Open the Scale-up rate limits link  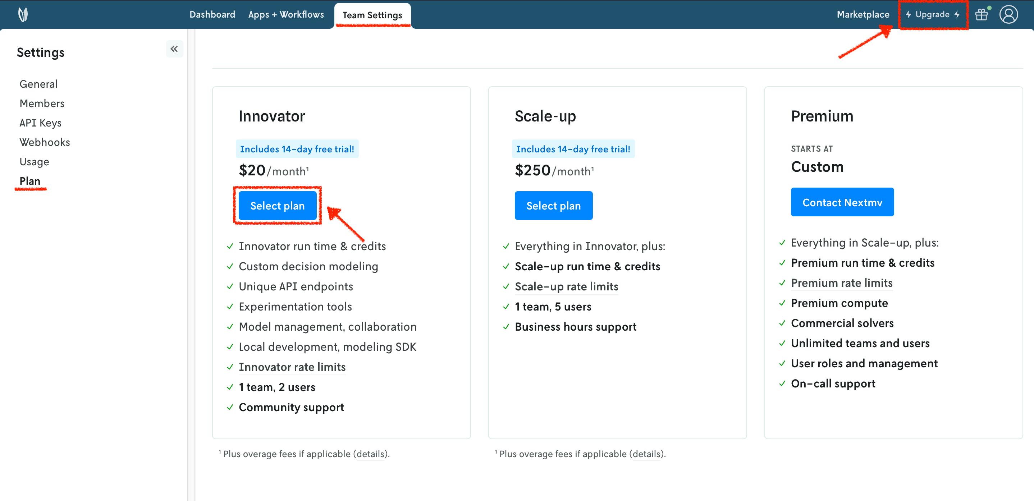coord(566,287)
